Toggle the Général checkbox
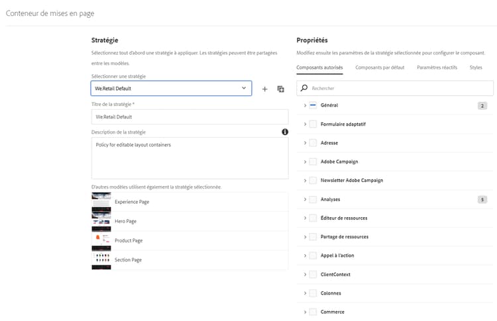497x321 pixels. pyautogui.click(x=313, y=105)
